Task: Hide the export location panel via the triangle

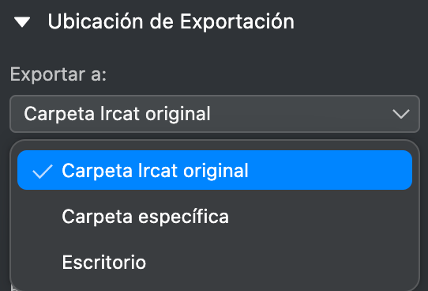Action: [x=22, y=22]
